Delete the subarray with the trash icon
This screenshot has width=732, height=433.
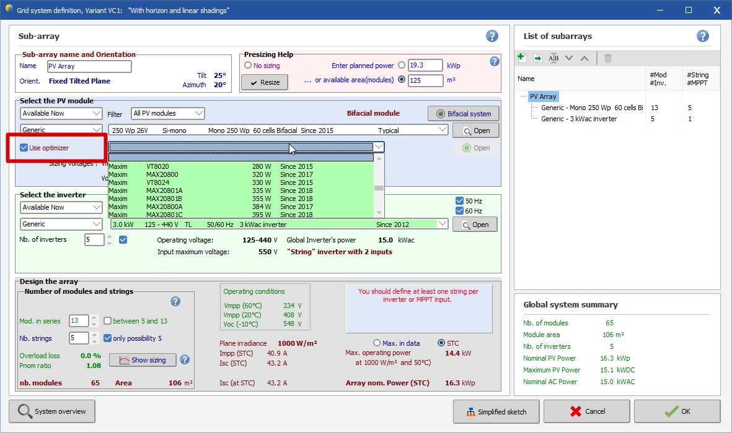pyautogui.click(x=608, y=58)
